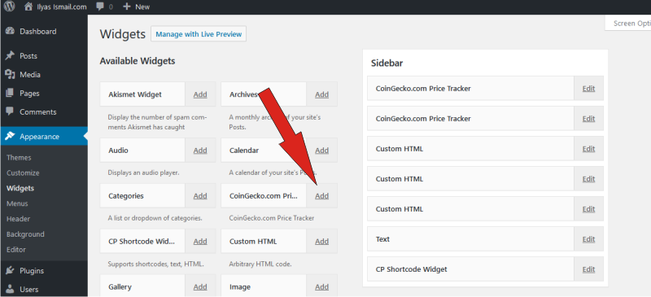Edit second Custom HTML sidebar widget
This screenshot has height=297, width=651.
tap(588, 179)
